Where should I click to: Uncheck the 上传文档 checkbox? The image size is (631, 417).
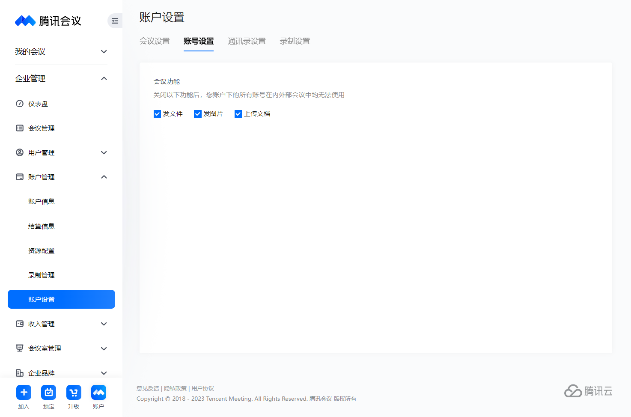click(x=238, y=114)
